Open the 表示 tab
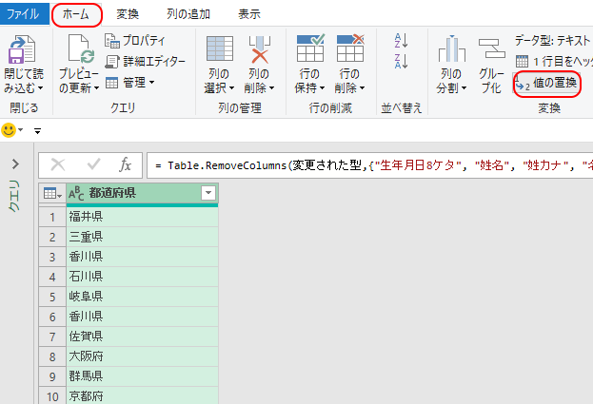593x404 pixels. pyautogui.click(x=248, y=14)
